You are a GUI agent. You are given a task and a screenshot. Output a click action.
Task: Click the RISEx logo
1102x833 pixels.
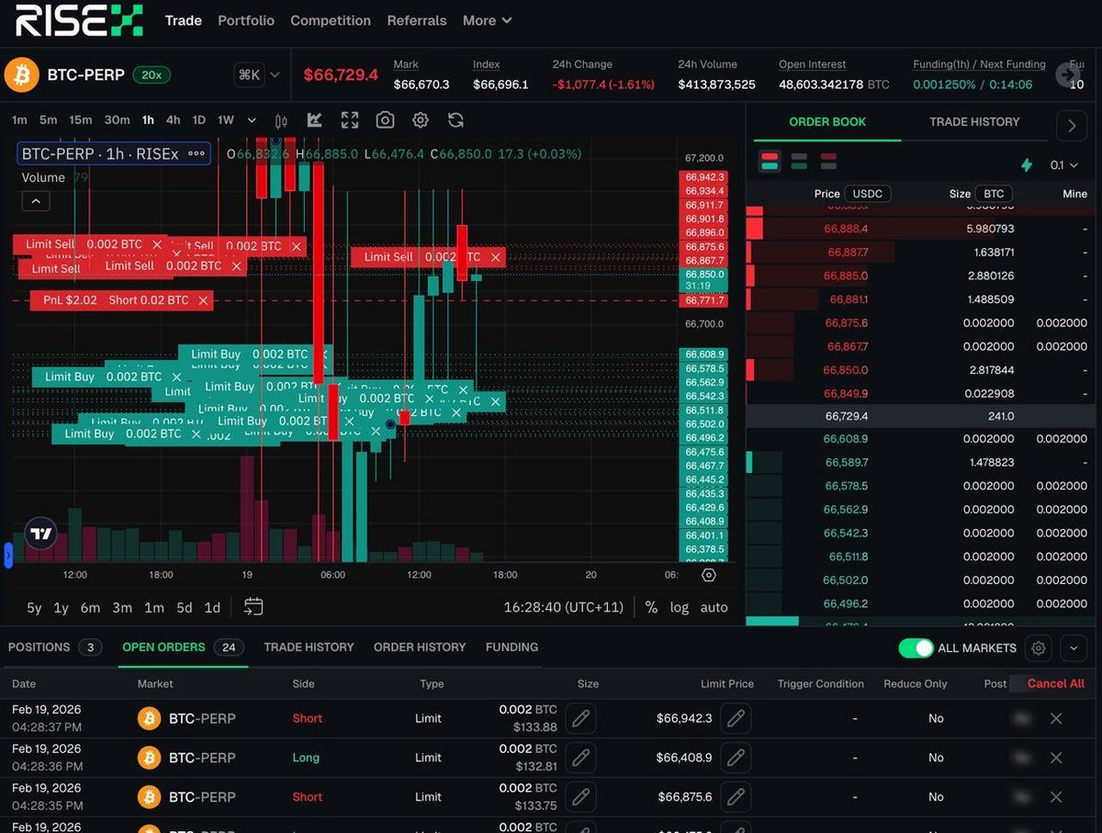click(x=79, y=20)
